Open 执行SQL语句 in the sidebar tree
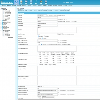This screenshot has height=100, width=100. (7, 36)
